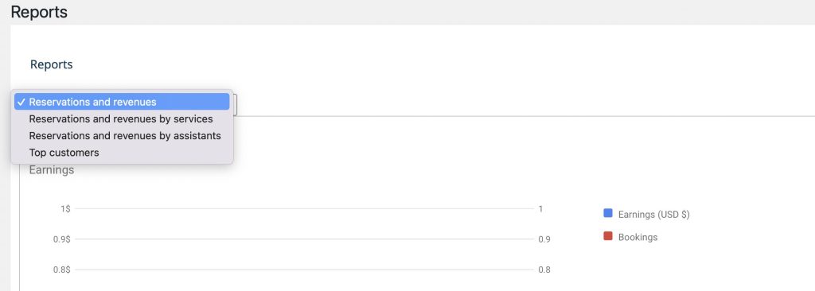Select Reservations and revenues option
The image size is (815, 291).
tap(122, 102)
